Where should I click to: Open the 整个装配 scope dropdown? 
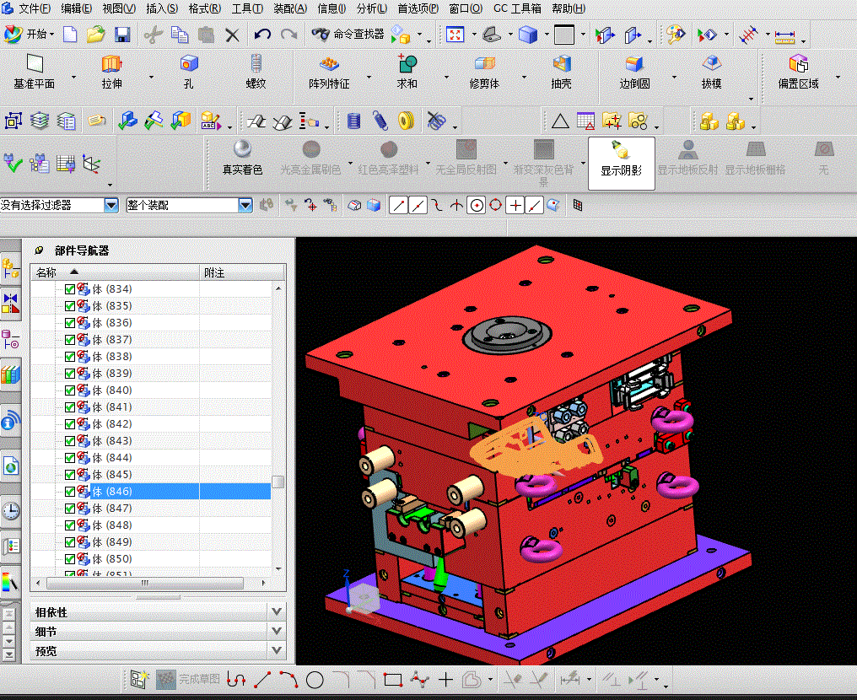click(245, 205)
